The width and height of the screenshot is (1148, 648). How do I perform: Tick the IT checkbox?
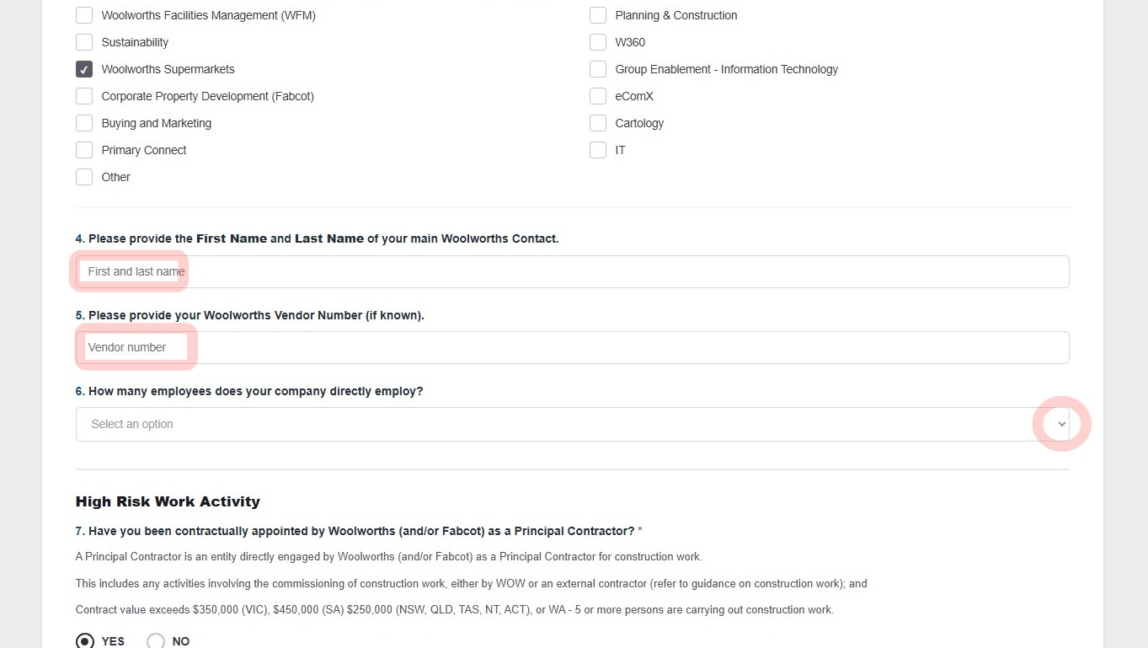598,150
